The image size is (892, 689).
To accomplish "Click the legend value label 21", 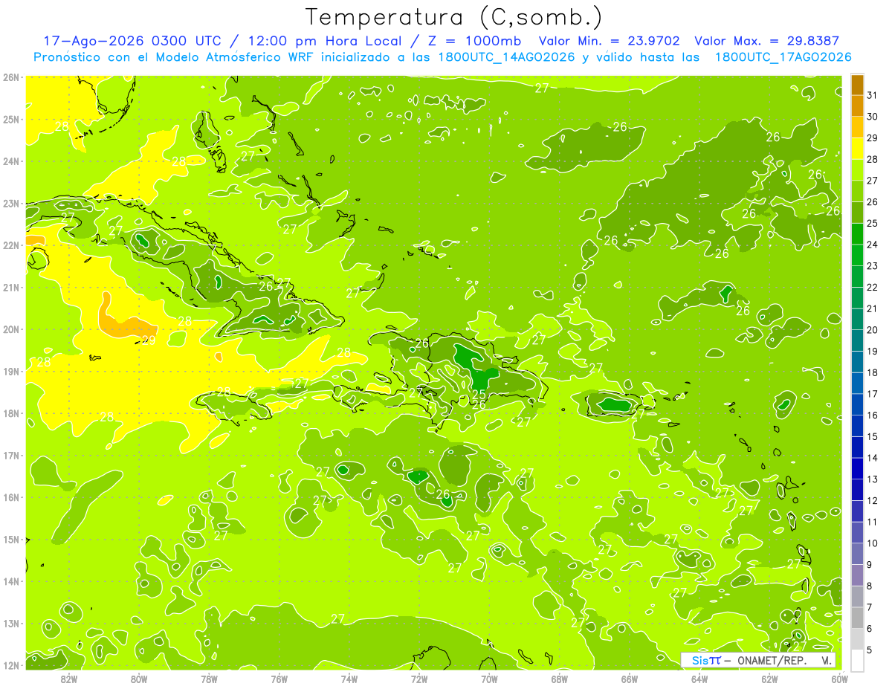I will pyautogui.click(x=873, y=308).
